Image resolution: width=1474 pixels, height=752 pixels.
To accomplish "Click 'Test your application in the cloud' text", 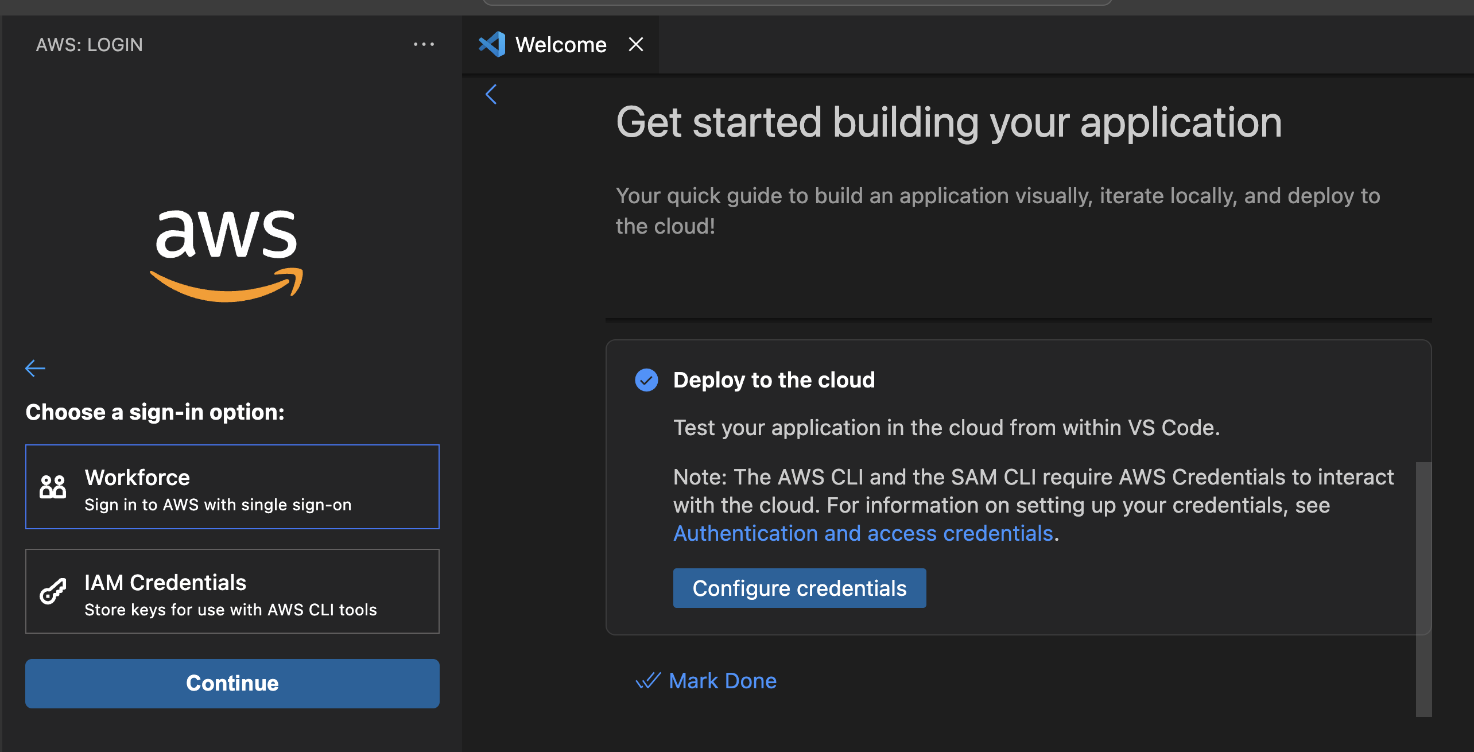I will pos(947,428).
